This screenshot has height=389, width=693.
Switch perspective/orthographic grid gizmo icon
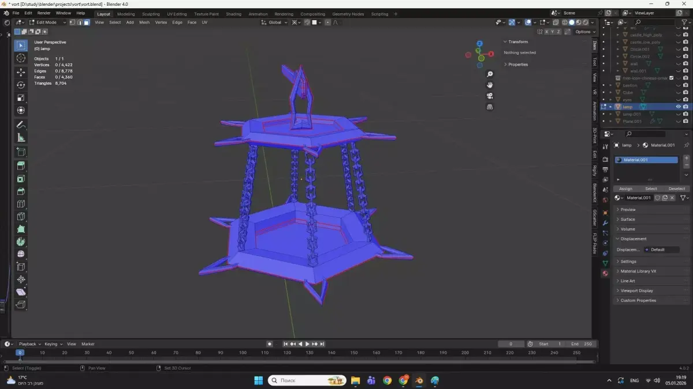[x=490, y=107]
